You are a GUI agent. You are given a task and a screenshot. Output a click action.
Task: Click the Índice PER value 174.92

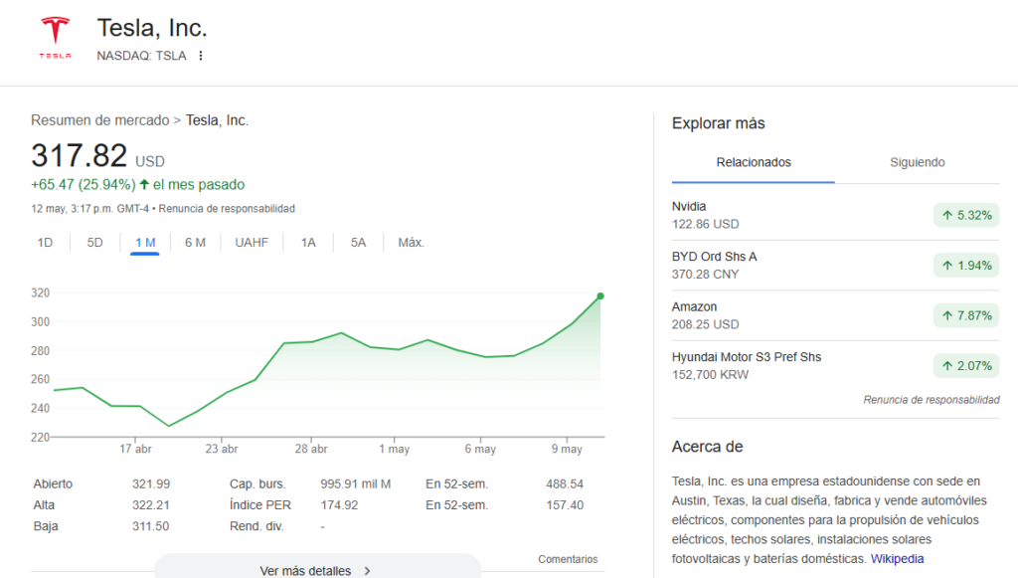pos(339,505)
